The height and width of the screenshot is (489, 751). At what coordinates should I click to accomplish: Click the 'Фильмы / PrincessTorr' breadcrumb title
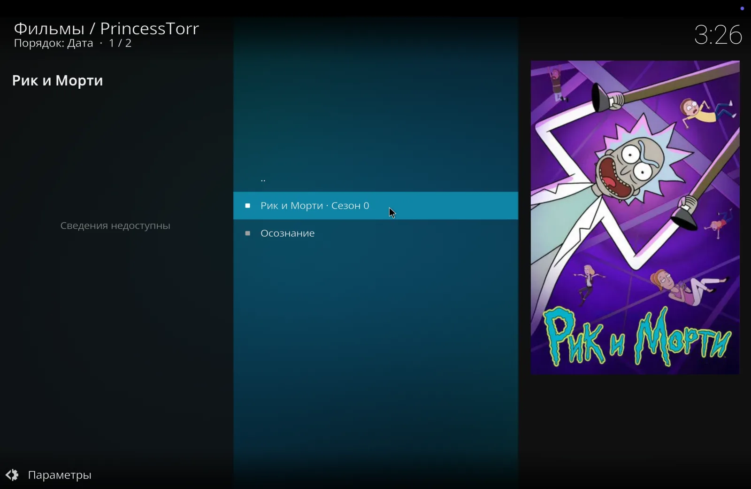click(107, 29)
